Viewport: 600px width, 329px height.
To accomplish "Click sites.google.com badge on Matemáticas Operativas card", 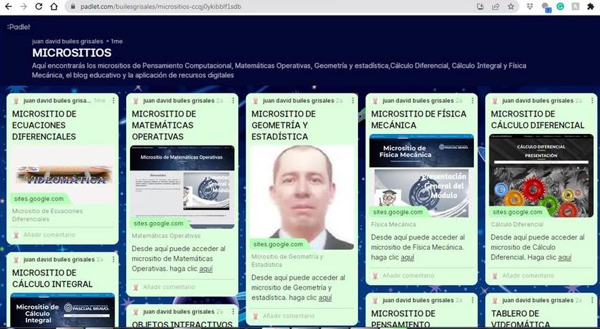I will click(x=159, y=223).
